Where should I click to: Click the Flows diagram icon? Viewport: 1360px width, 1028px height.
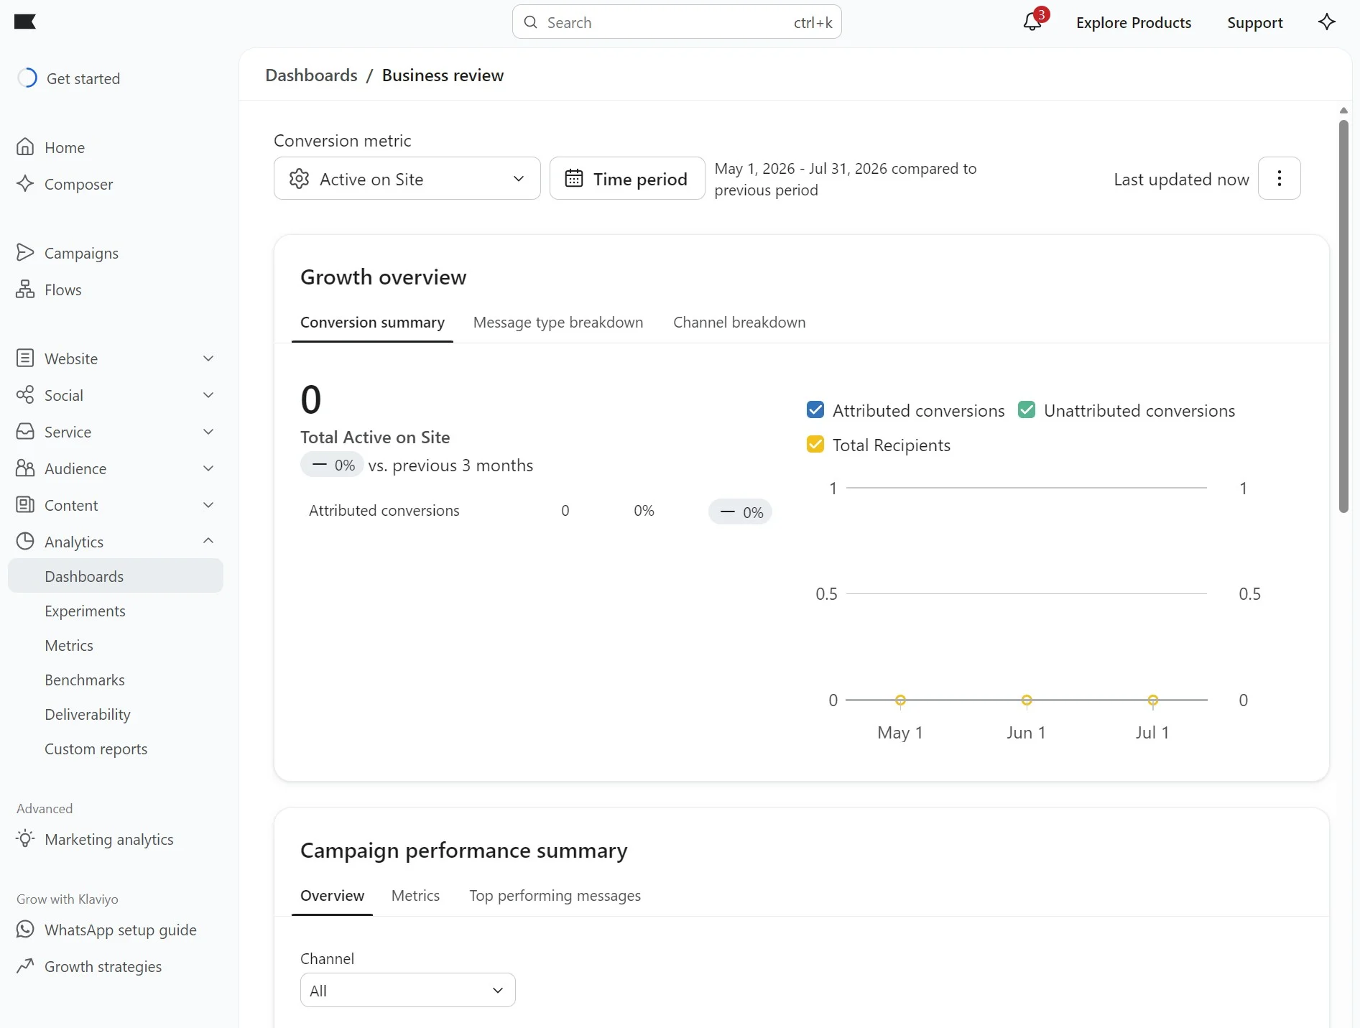[25, 290]
